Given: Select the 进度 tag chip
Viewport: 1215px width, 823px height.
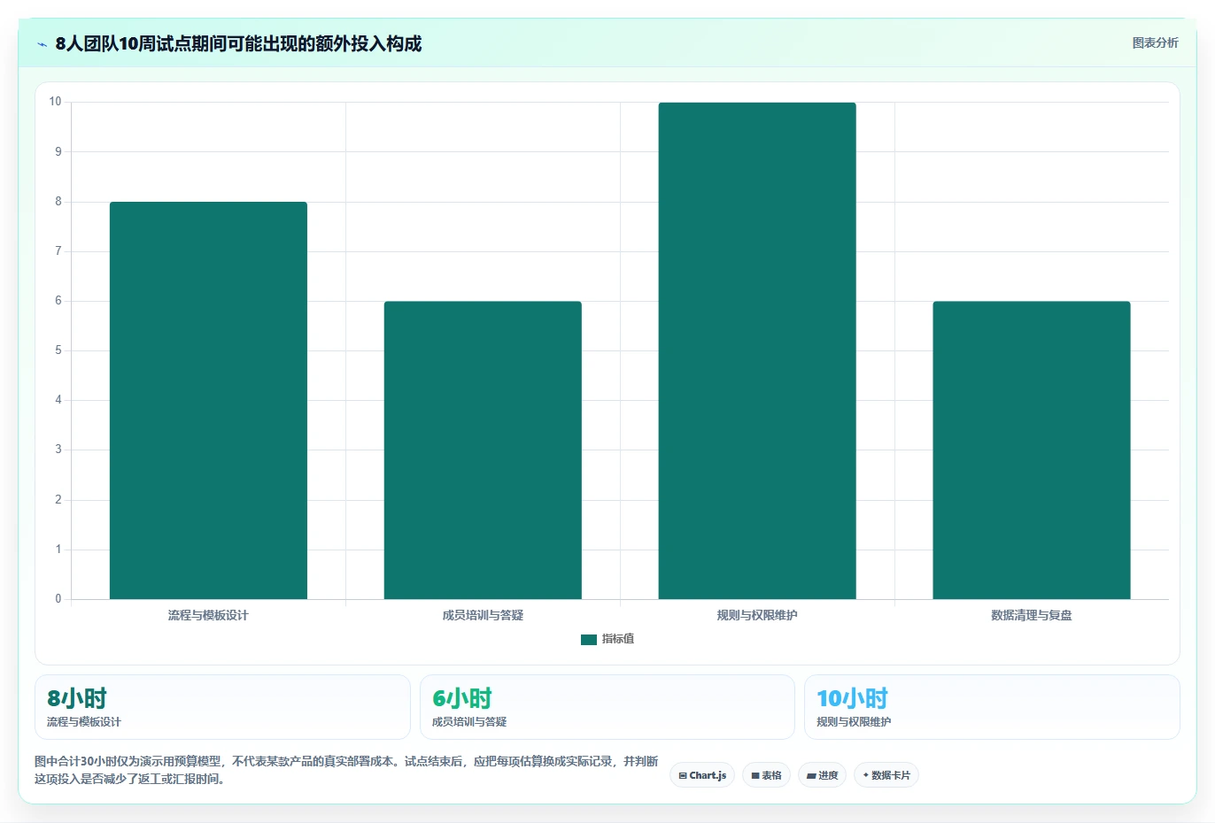Looking at the screenshot, I should pos(822,775).
